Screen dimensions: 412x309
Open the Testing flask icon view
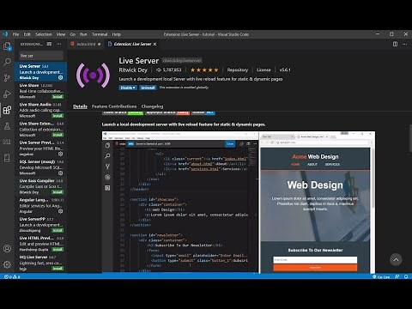[x=7, y=126]
